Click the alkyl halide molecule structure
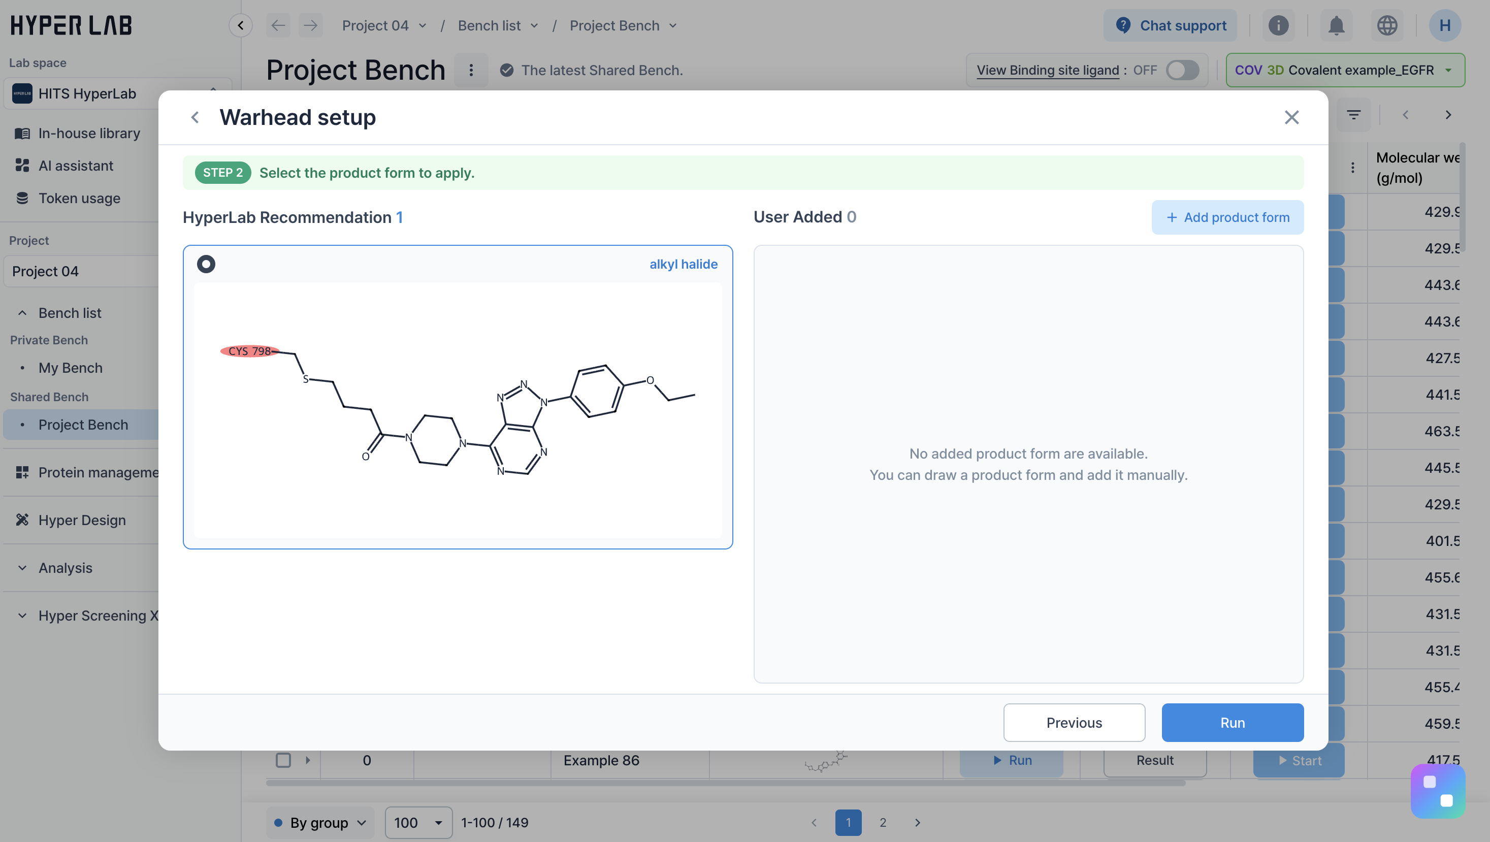The height and width of the screenshot is (842, 1490). 457,411
